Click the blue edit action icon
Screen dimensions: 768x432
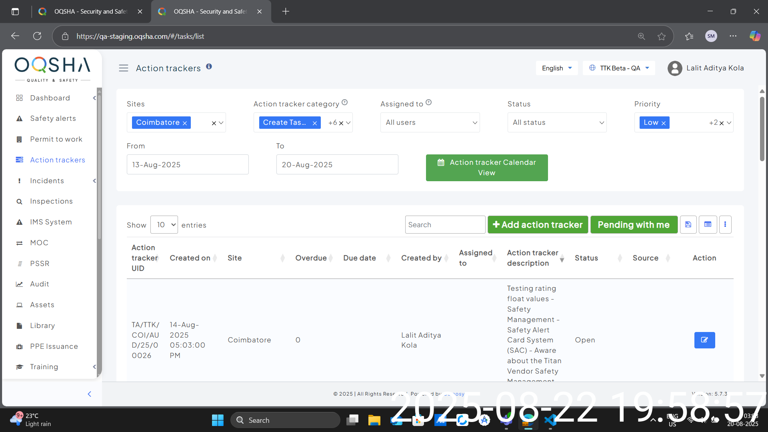click(704, 340)
